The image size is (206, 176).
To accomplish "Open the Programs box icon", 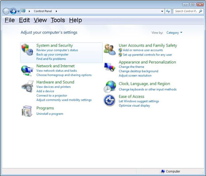I will [27, 111].
